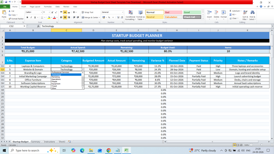
Task: Open the File tab
Action: point(5,7)
